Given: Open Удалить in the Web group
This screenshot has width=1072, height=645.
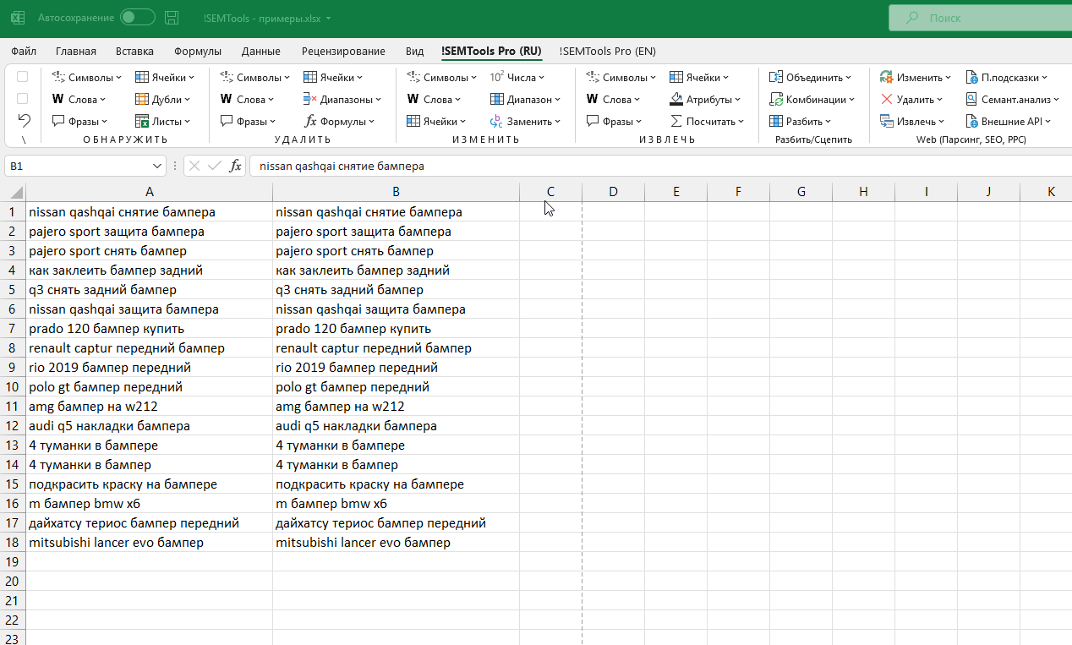Looking at the screenshot, I should [x=911, y=99].
